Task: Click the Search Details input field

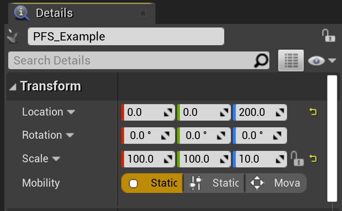Action: pos(130,61)
